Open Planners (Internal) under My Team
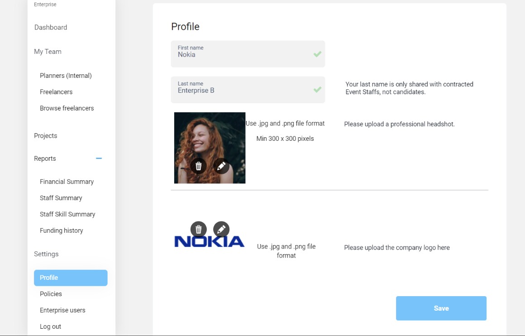Screen dimensions: 525x336 [x=66, y=76]
